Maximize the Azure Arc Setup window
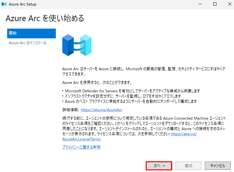 tap(215, 4)
